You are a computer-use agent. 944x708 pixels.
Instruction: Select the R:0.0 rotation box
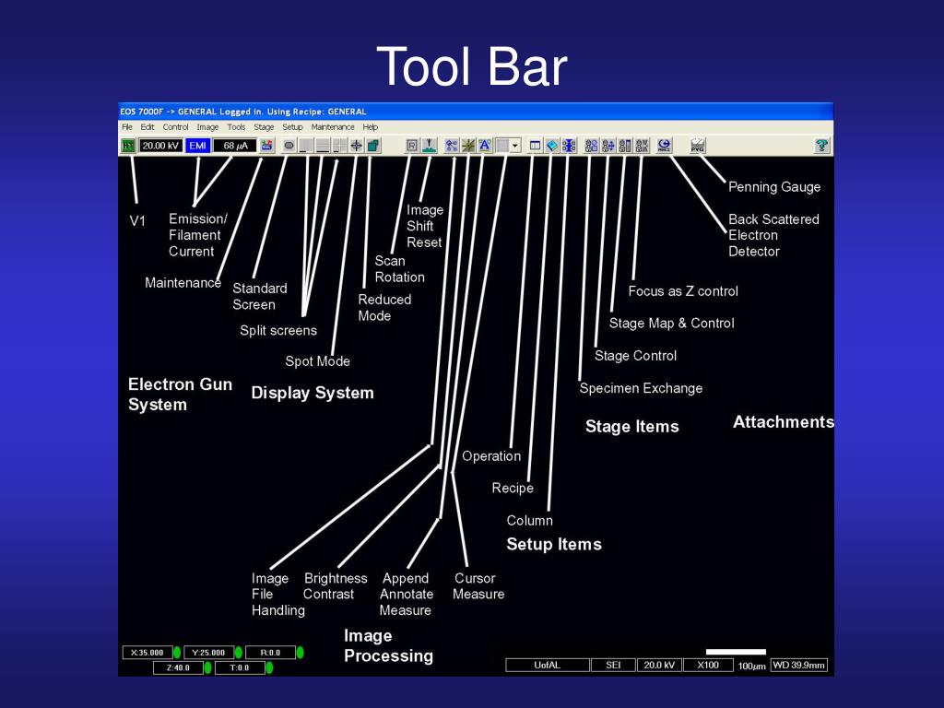[x=270, y=653]
